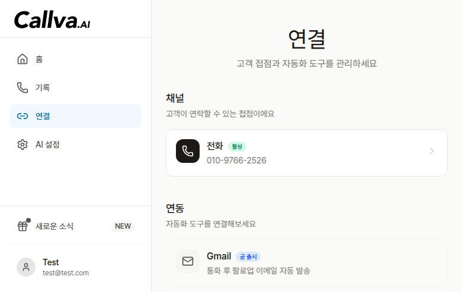Click the phone icon beside 기록
Screen dimensions: 462x292
pos(23,88)
